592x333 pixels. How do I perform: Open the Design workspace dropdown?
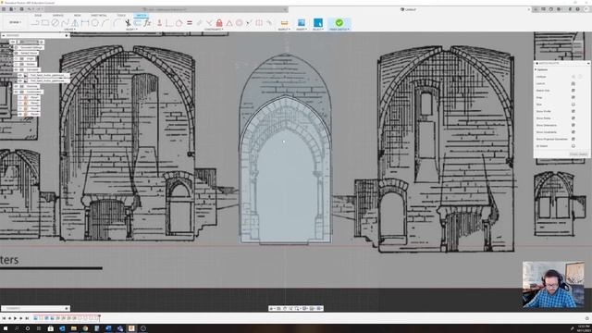pos(15,22)
